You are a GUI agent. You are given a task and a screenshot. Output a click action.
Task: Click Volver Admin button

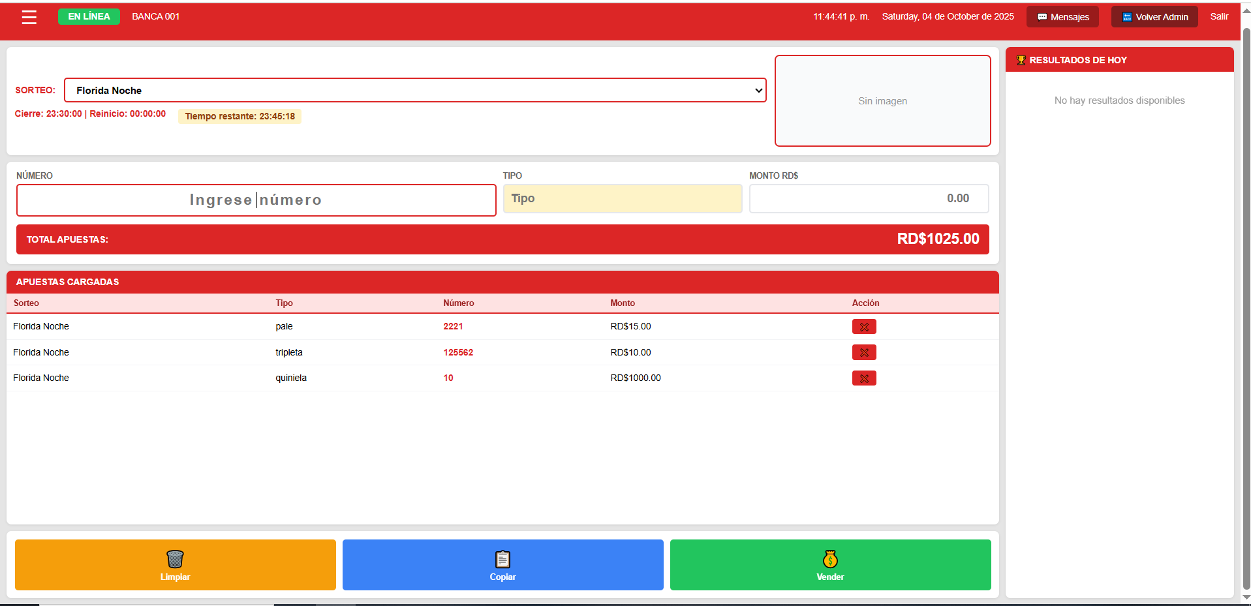(1154, 17)
